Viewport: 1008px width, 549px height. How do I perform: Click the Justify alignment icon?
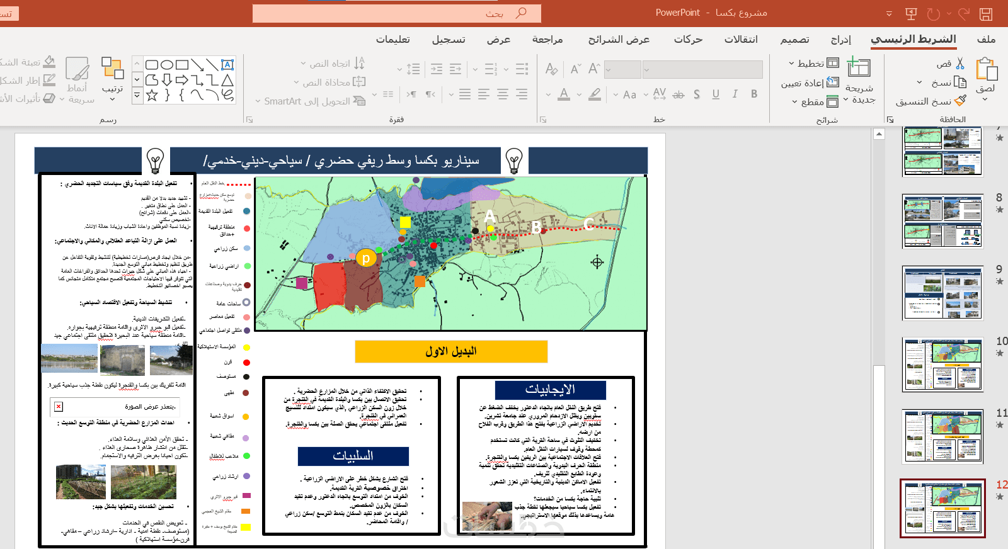[x=465, y=94]
